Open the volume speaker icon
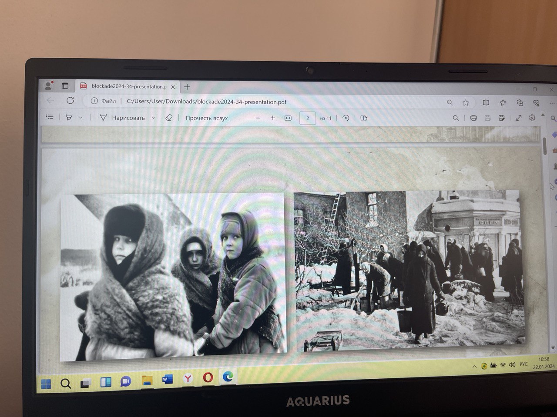The image size is (557, 417). [x=512, y=365]
